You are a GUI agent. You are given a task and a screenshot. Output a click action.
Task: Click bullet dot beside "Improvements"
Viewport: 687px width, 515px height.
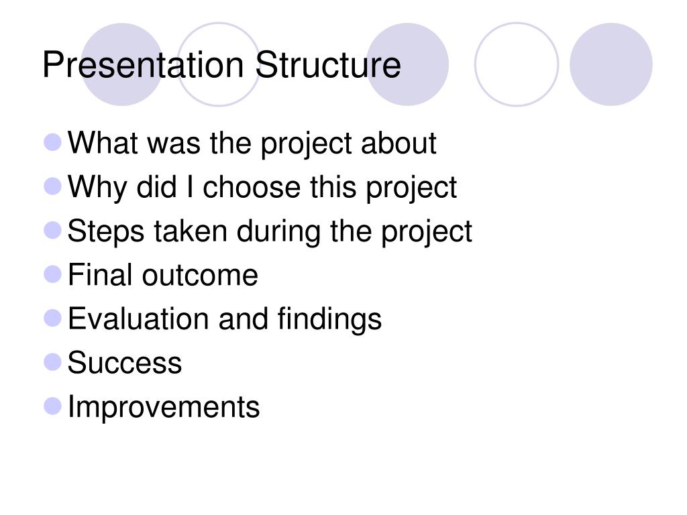pos(52,406)
